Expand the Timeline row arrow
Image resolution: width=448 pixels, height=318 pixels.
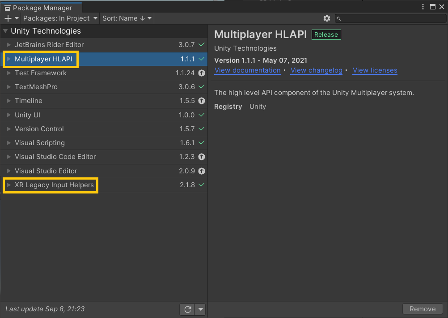point(8,101)
